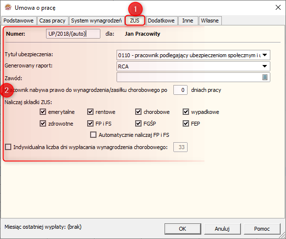Click the Anuluj button
This screenshot has height=239, width=286.
[222, 229]
